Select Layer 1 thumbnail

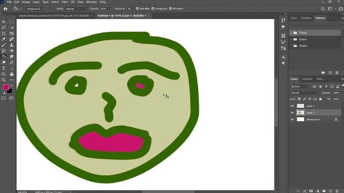coord(300,113)
